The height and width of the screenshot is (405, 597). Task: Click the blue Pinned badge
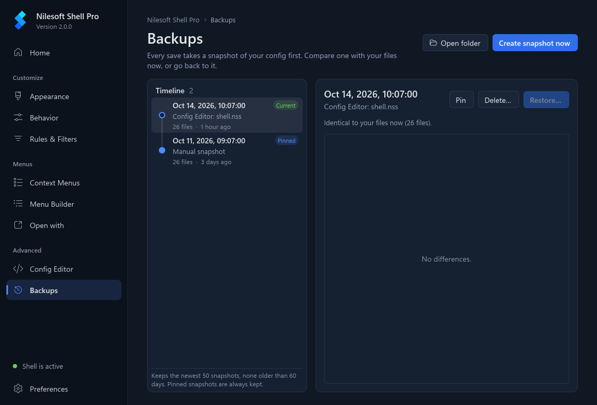click(x=286, y=141)
